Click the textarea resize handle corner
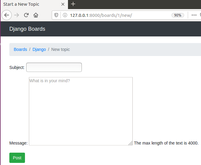The image size is (201, 165). 131,143
